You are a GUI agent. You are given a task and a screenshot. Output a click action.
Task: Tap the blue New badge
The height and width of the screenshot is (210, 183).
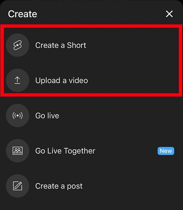click(166, 151)
